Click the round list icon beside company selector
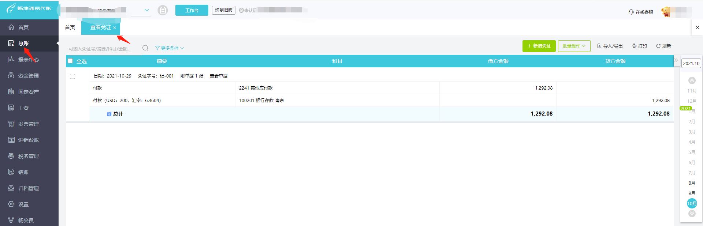 (163, 10)
